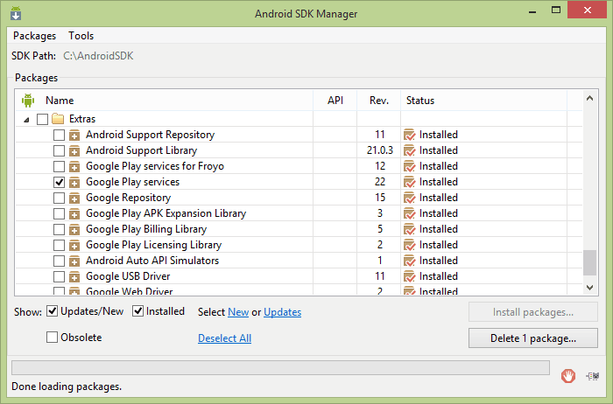Enable the Obsolete filter checkbox
Screen dimensions: 613x404
pos(53,338)
